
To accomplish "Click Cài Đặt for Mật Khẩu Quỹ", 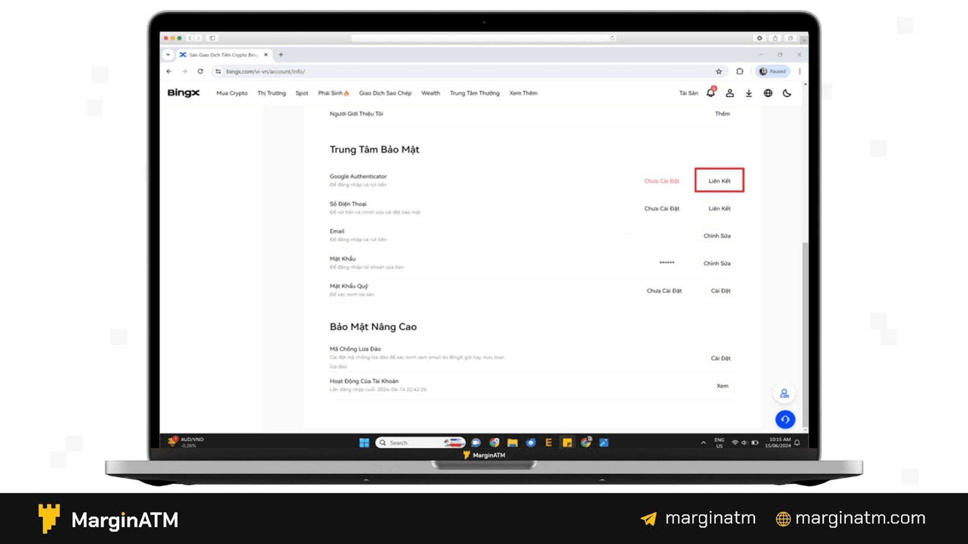I will tap(720, 291).
